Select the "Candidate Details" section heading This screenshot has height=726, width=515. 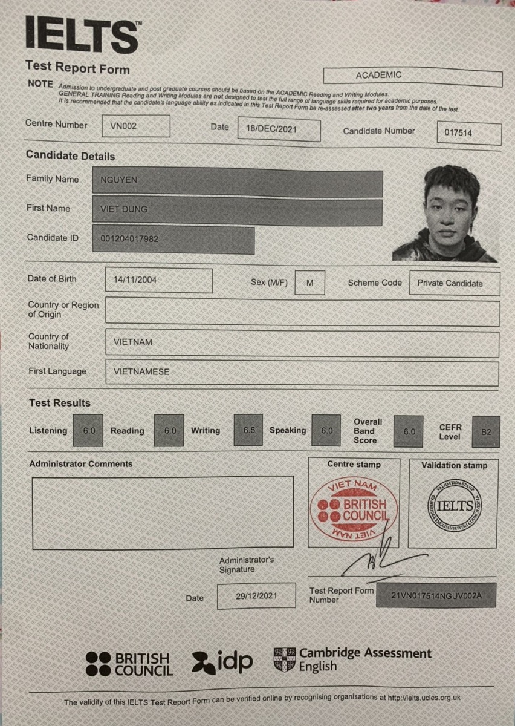point(70,155)
